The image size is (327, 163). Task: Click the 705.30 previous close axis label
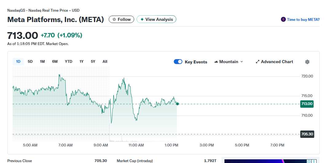click(307, 134)
